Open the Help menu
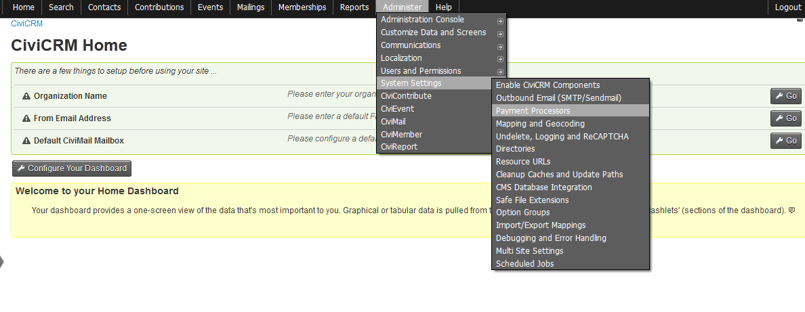This screenshot has width=805, height=312. pos(444,7)
